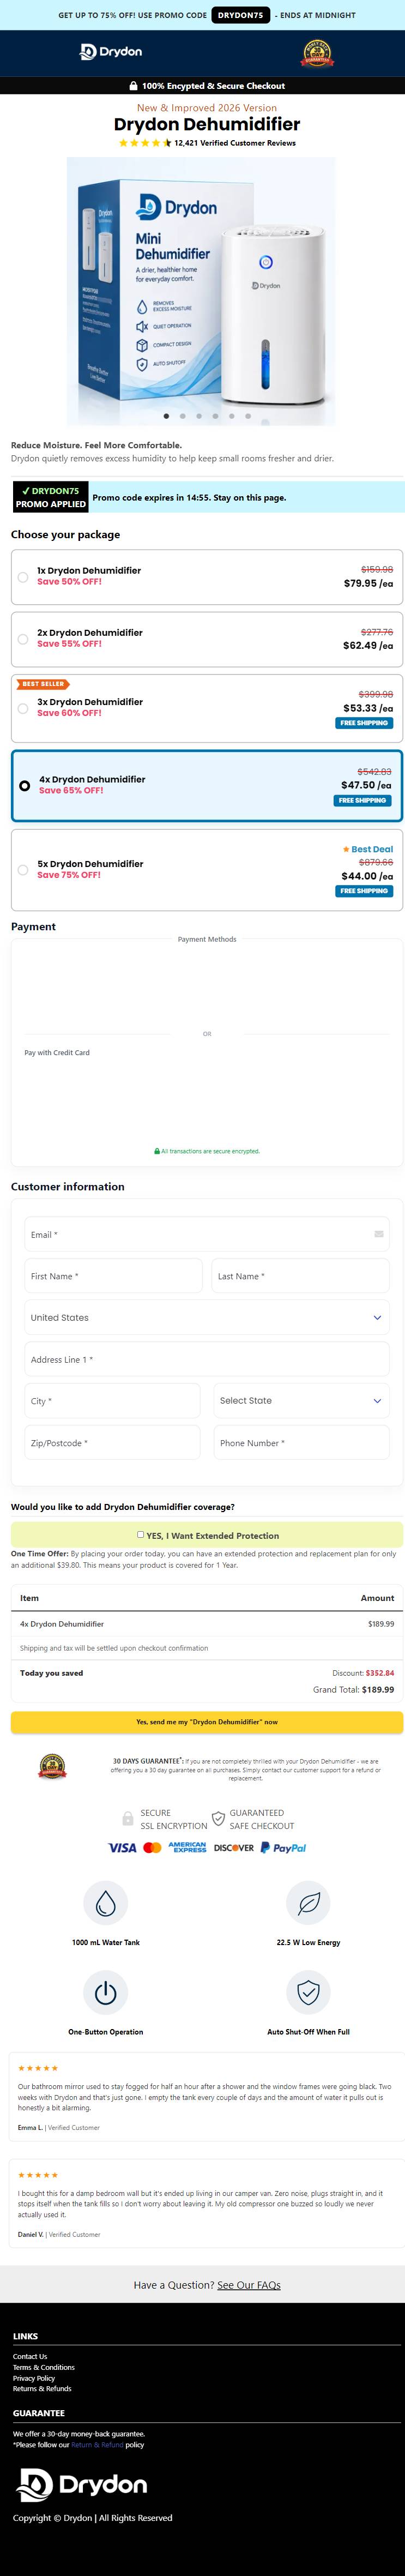Click the power one-button operation icon
Viewport: 405px width, 2576px height.
click(x=106, y=1993)
